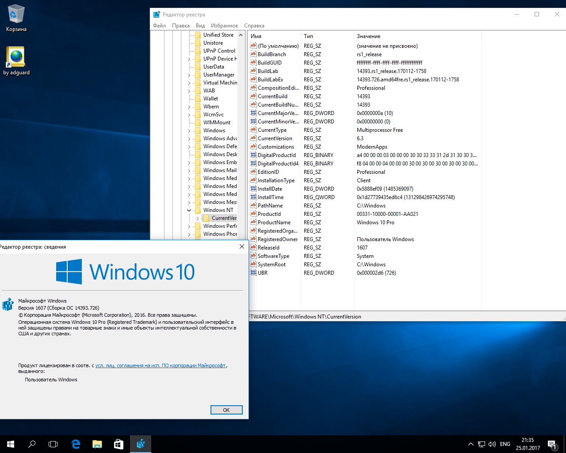Expand the Windows Phone tree node
The width and height of the screenshot is (566, 453).
point(189,234)
